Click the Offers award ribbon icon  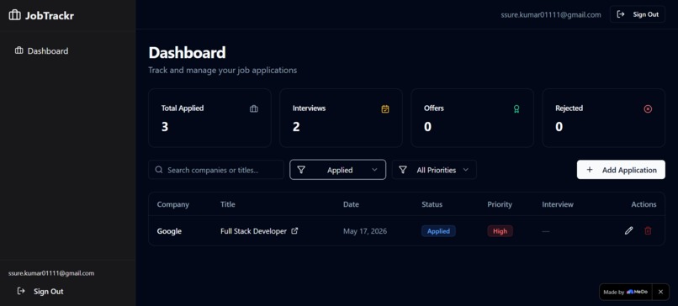[516, 109]
